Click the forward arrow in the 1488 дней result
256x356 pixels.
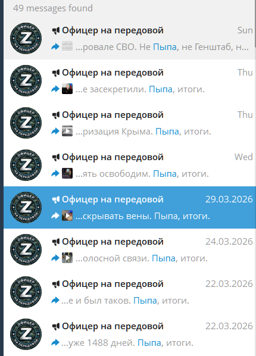coord(55,342)
